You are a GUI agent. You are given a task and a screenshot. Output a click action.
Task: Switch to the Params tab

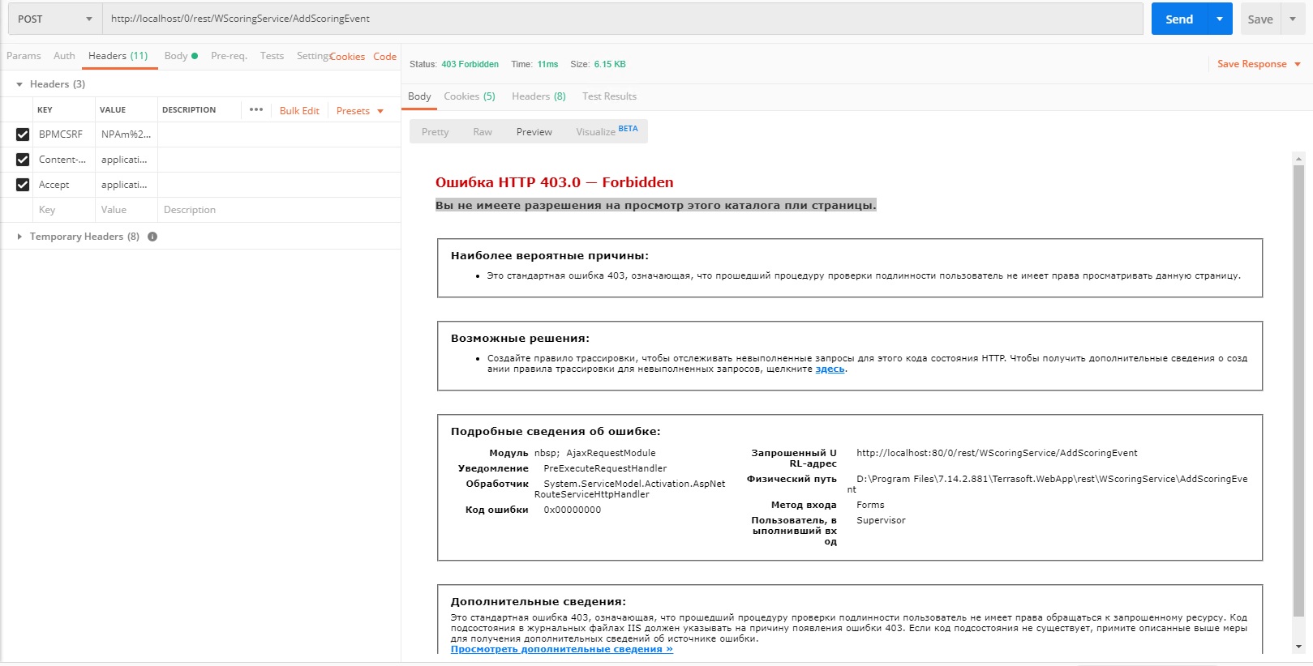click(x=24, y=56)
